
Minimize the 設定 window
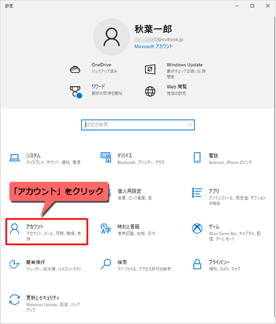coord(237,6)
